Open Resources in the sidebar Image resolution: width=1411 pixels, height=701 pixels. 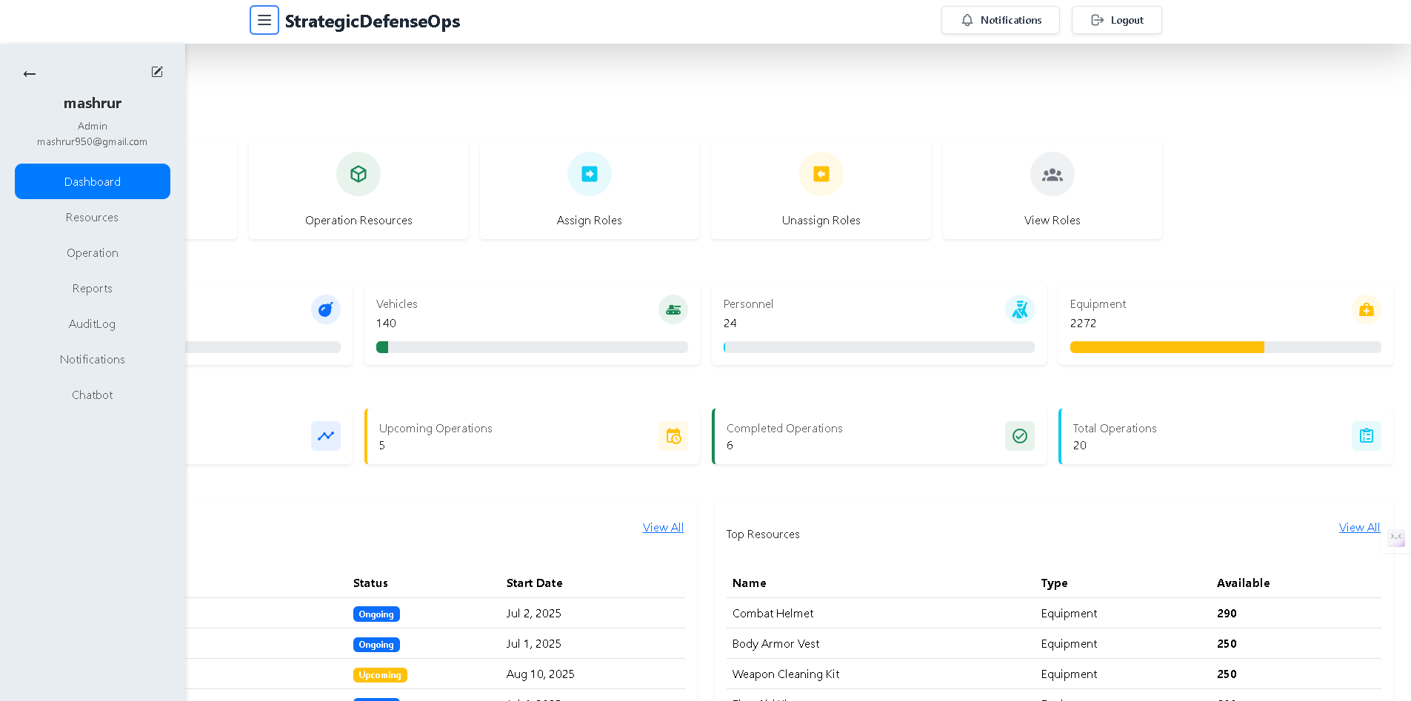(93, 217)
